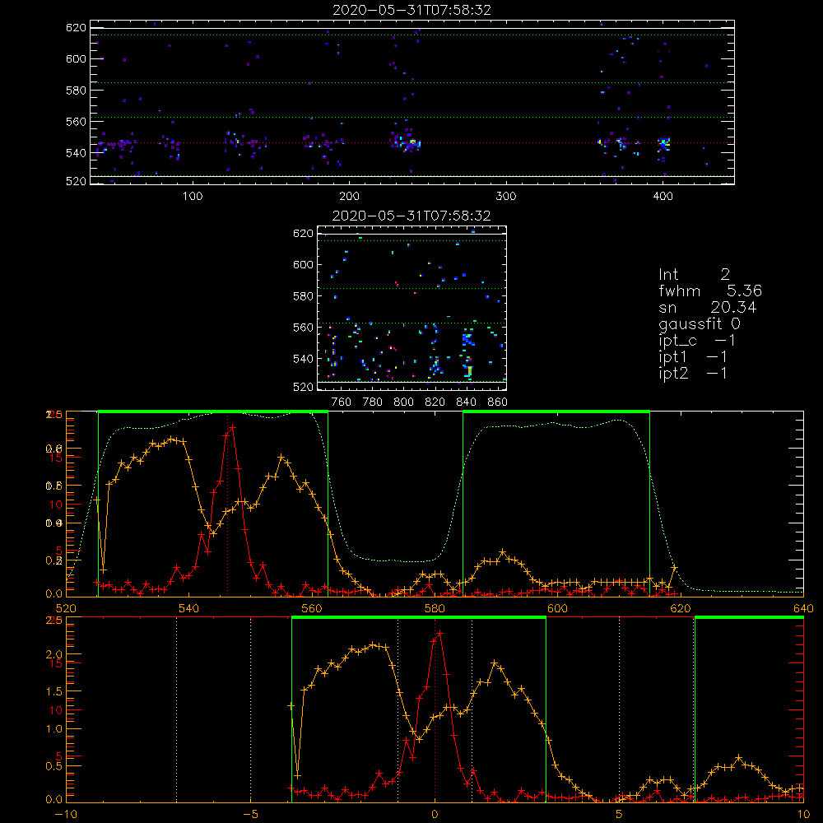Click y-axis label 580 of the middle plot
Image resolution: width=823 pixels, height=823 pixels.
point(303,296)
